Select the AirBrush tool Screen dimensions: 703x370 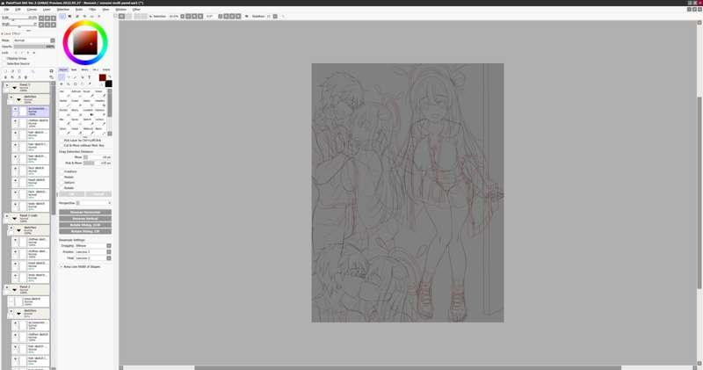pyautogui.click(x=76, y=94)
